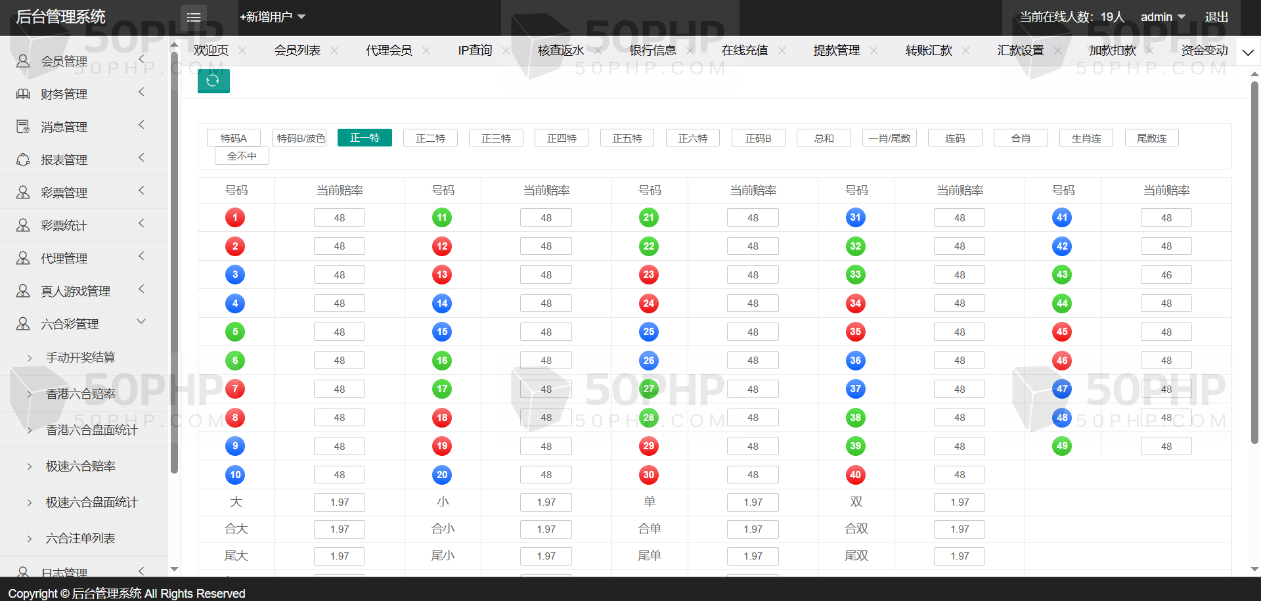Toggle the sidebar hamburger menu icon
Image resolution: width=1261 pixels, height=601 pixels.
pyautogui.click(x=194, y=17)
